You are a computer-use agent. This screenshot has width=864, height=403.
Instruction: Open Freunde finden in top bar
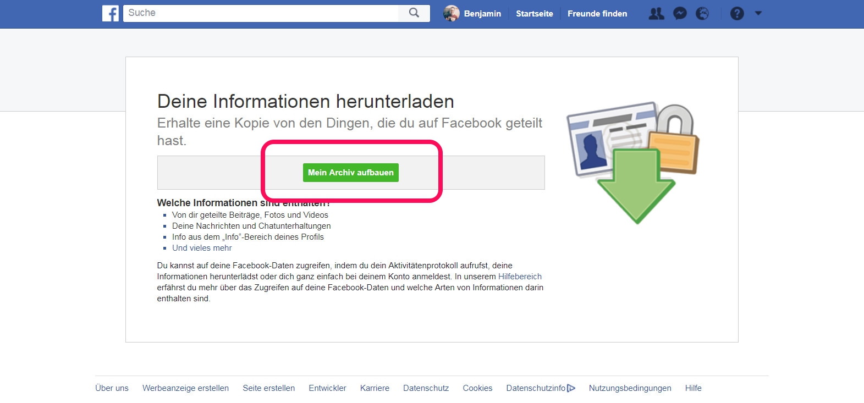click(597, 14)
